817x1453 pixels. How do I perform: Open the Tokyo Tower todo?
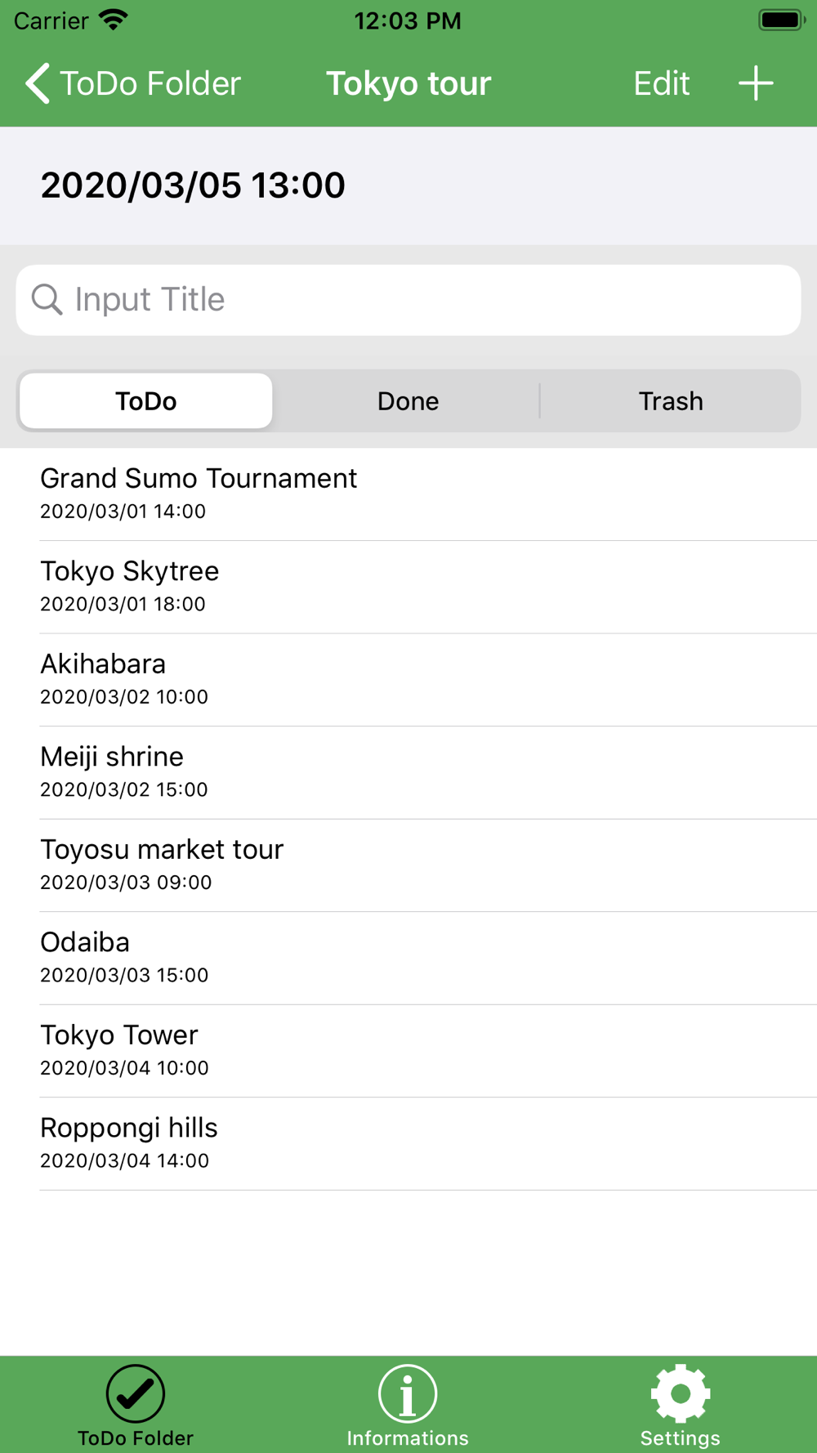408,1051
